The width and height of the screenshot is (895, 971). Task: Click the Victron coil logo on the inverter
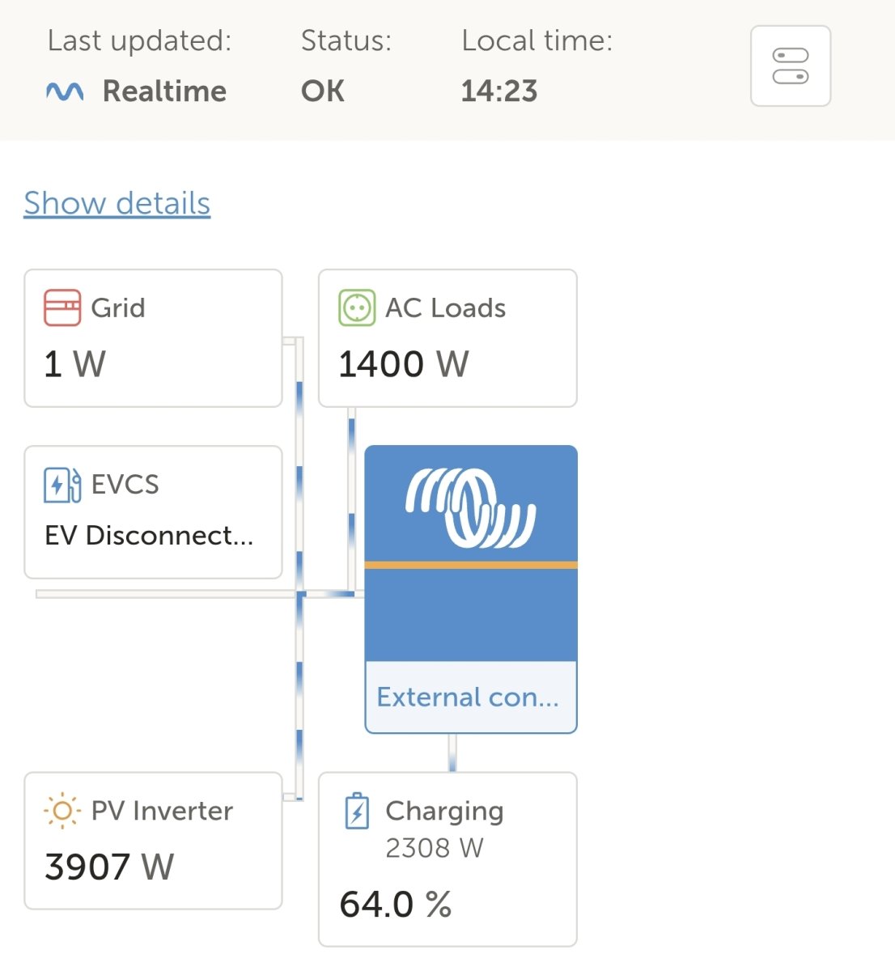(x=470, y=507)
